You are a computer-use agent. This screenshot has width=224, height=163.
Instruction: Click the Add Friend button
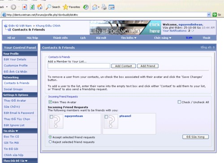148,66
